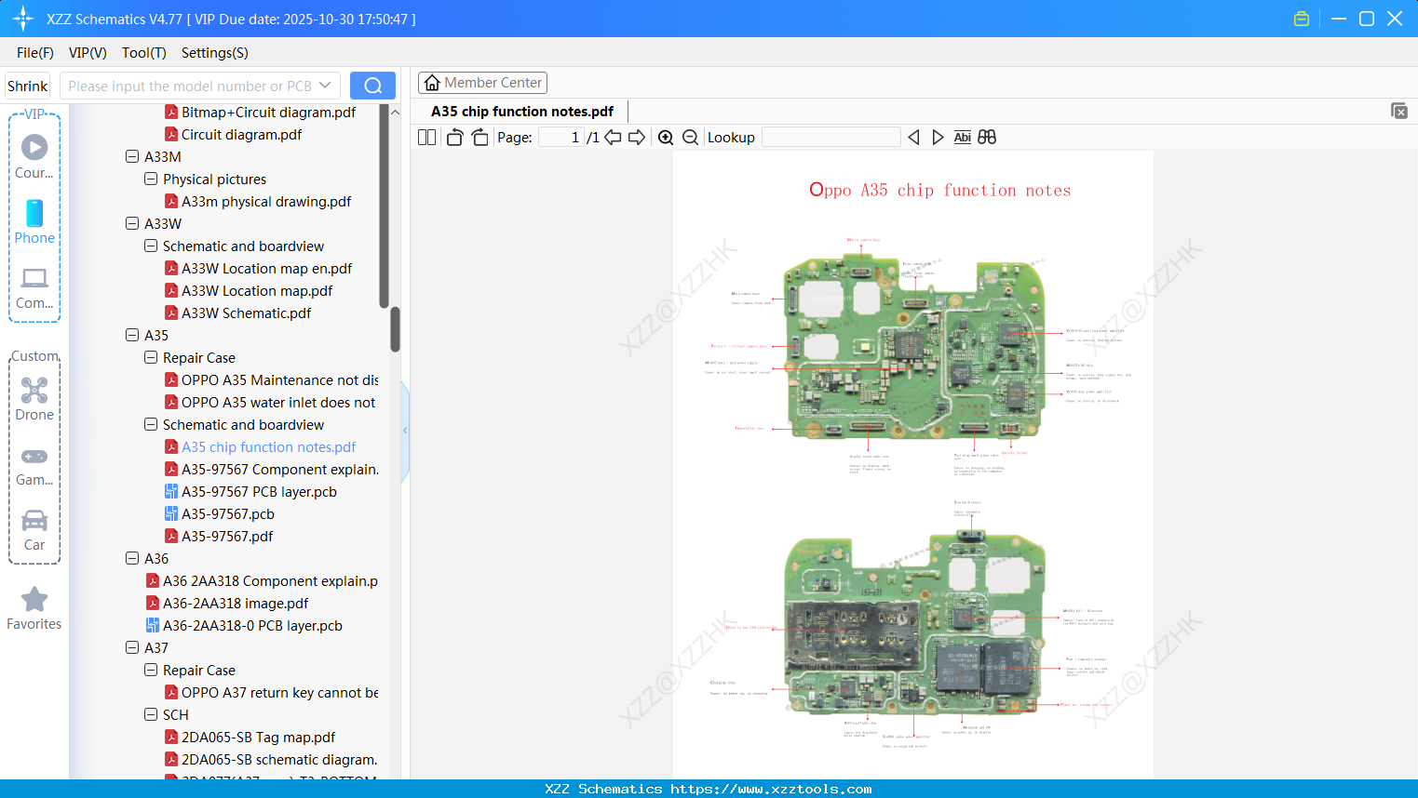Toggle Abi text highlight mode
1418x798 pixels.
(x=962, y=137)
